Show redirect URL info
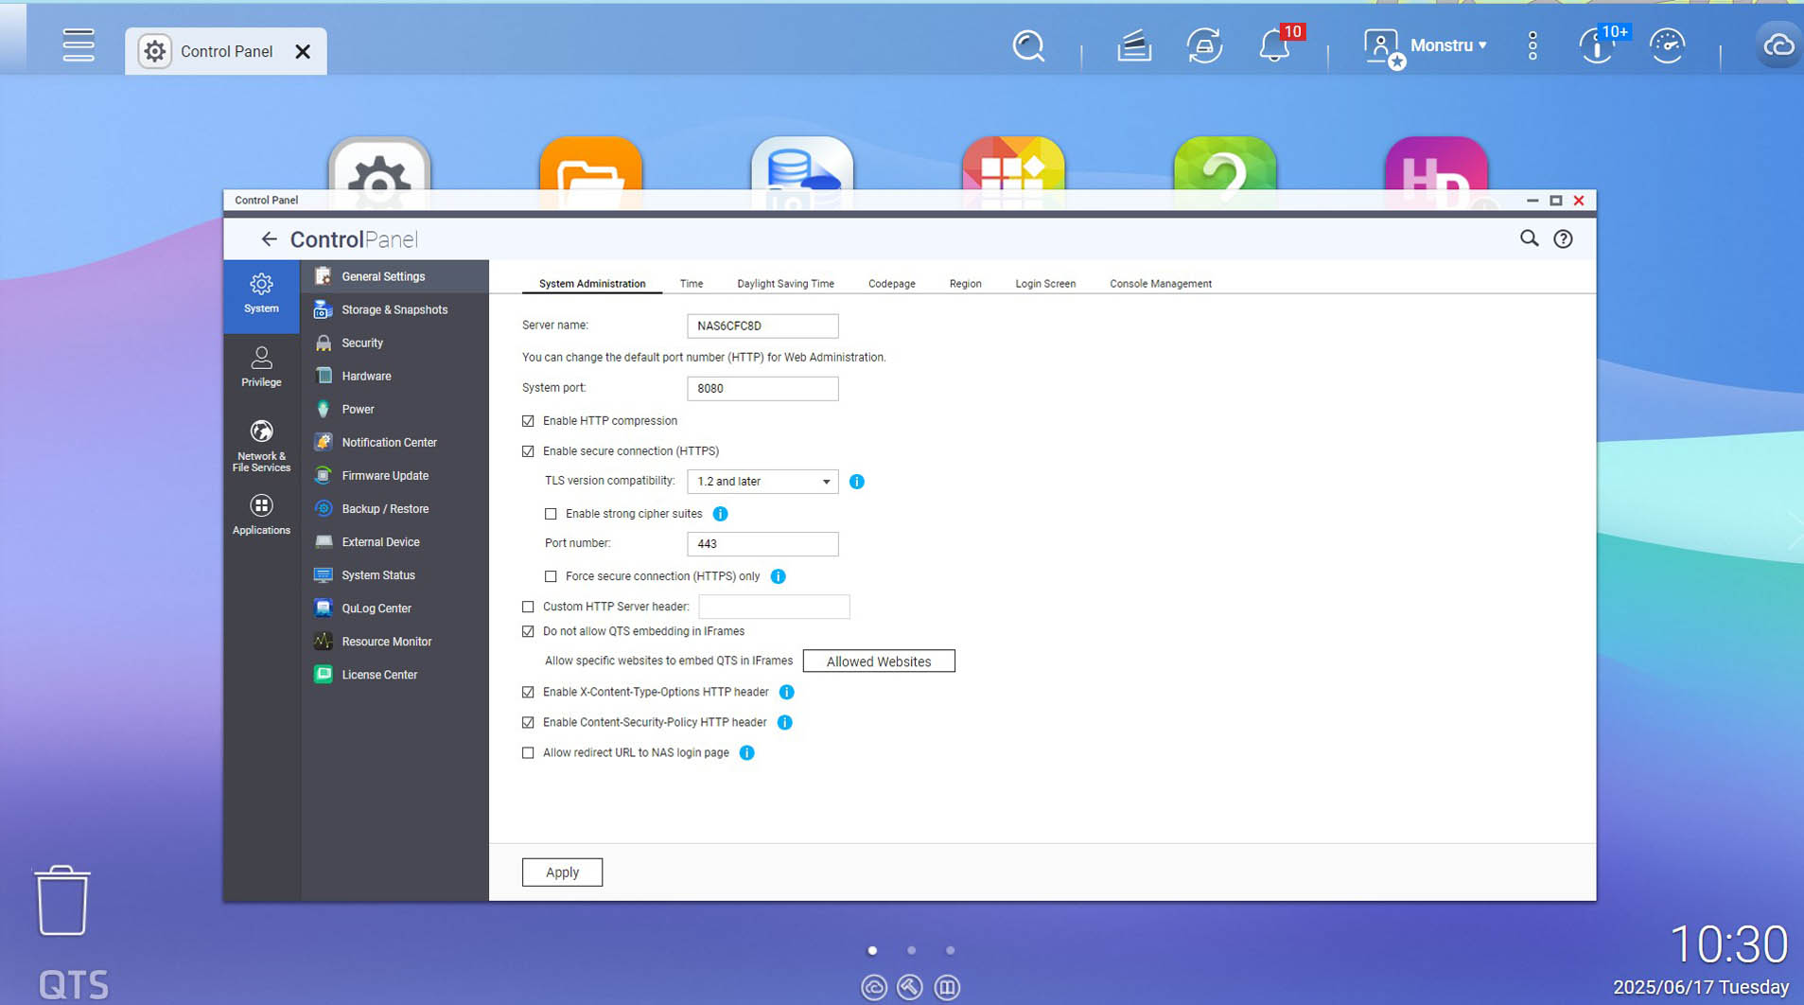 click(746, 753)
